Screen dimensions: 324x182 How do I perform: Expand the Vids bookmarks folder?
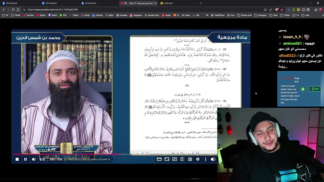[x=305, y=15]
